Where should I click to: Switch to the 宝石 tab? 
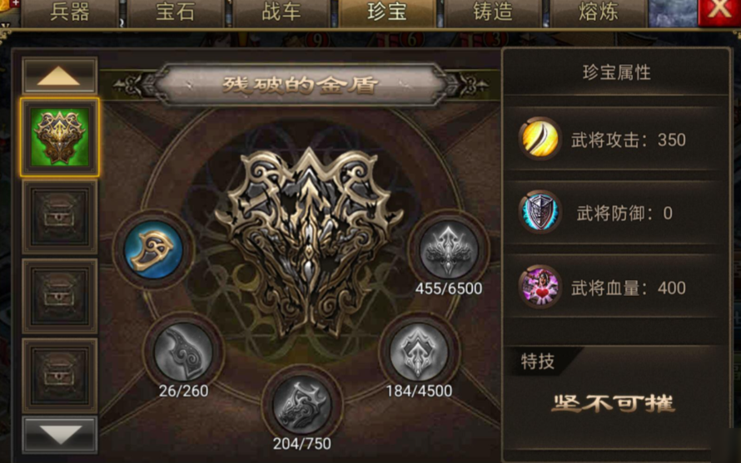(x=176, y=12)
